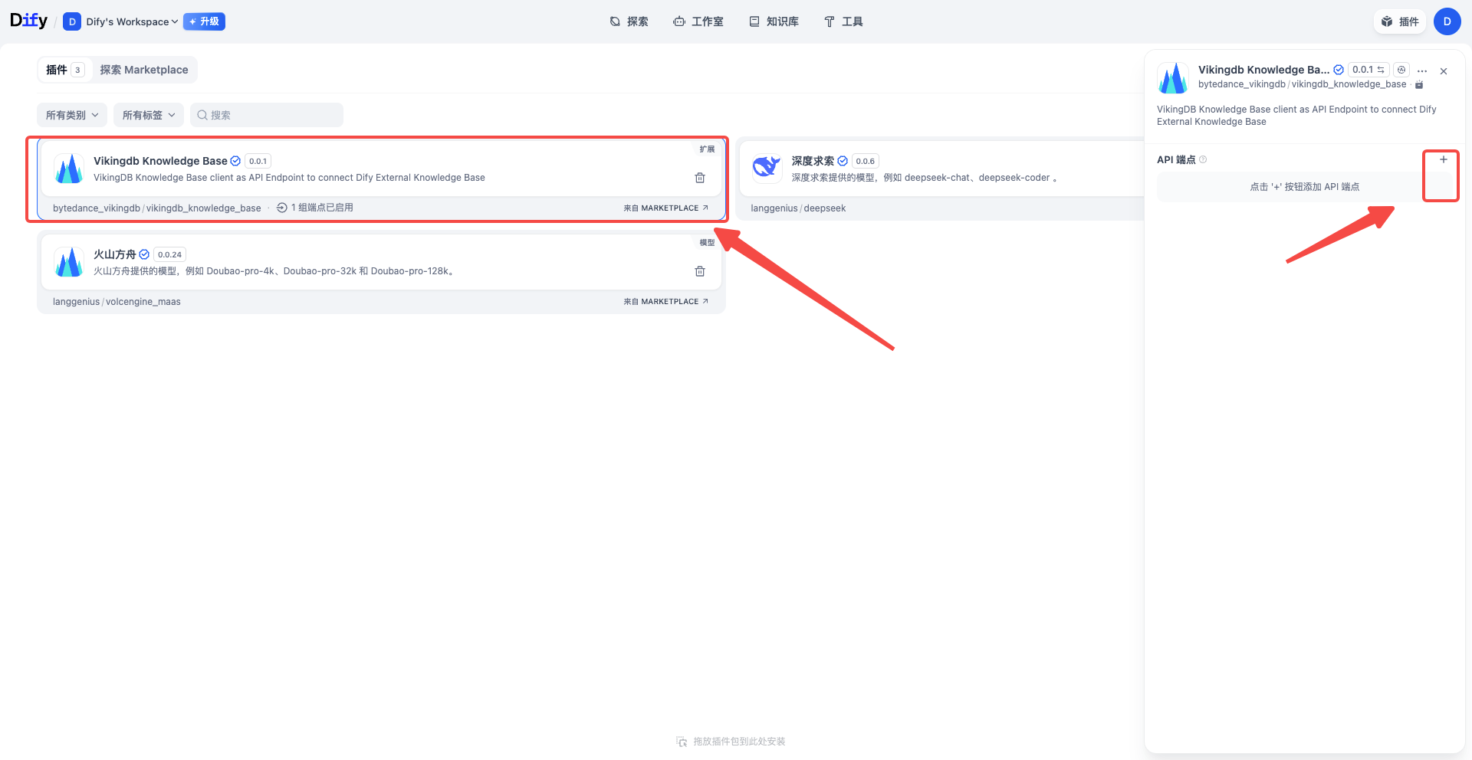The width and height of the screenshot is (1472, 760).
Task: Click plugin count badge 3 on 插件 tab
Action: click(x=77, y=70)
